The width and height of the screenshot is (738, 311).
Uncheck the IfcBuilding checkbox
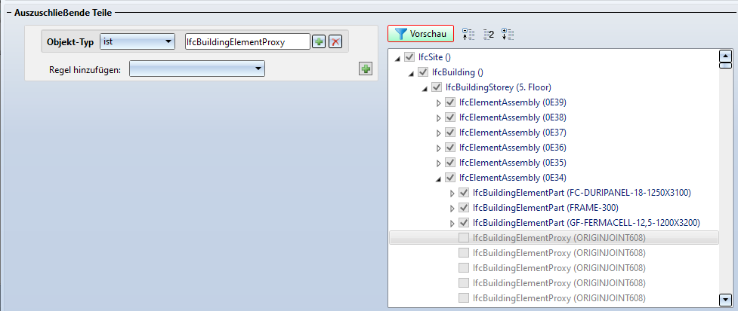point(423,73)
